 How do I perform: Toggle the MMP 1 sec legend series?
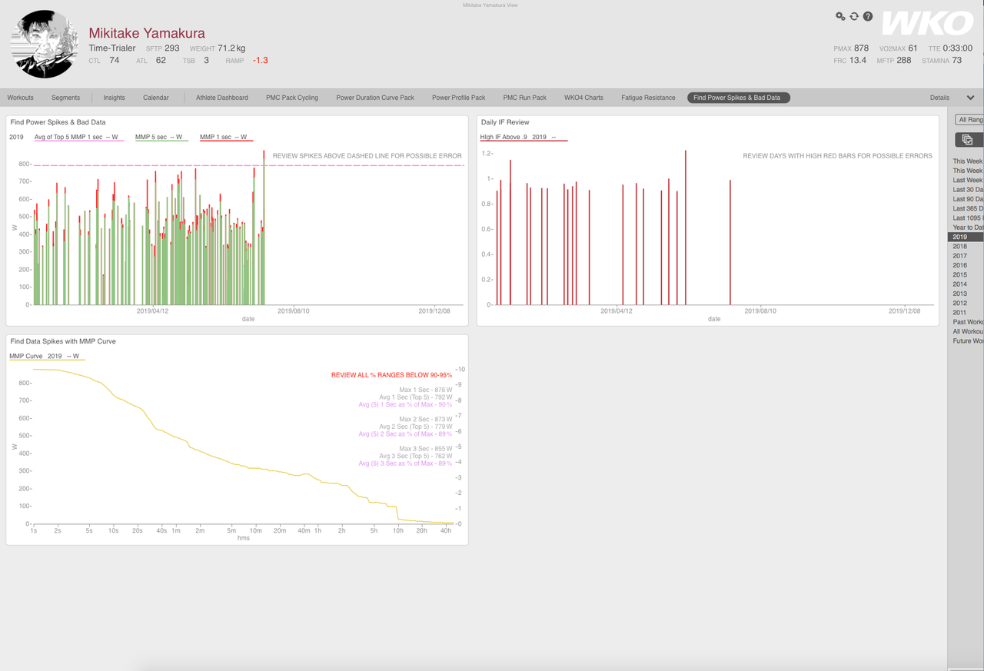[226, 138]
